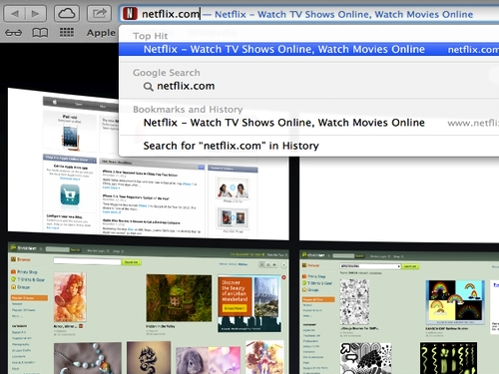Screen dimensions: 499x374
Task: Open the Share button in toolbar
Action: (x=99, y=14)
